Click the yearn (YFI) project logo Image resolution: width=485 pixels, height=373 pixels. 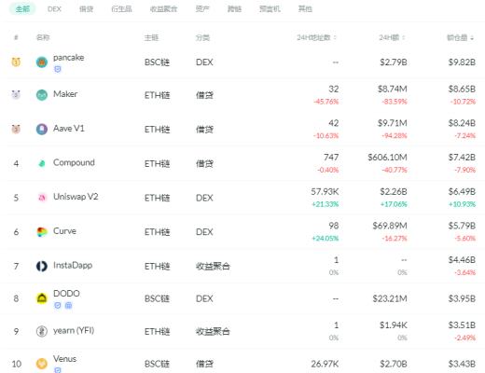[x=42, y=331]
